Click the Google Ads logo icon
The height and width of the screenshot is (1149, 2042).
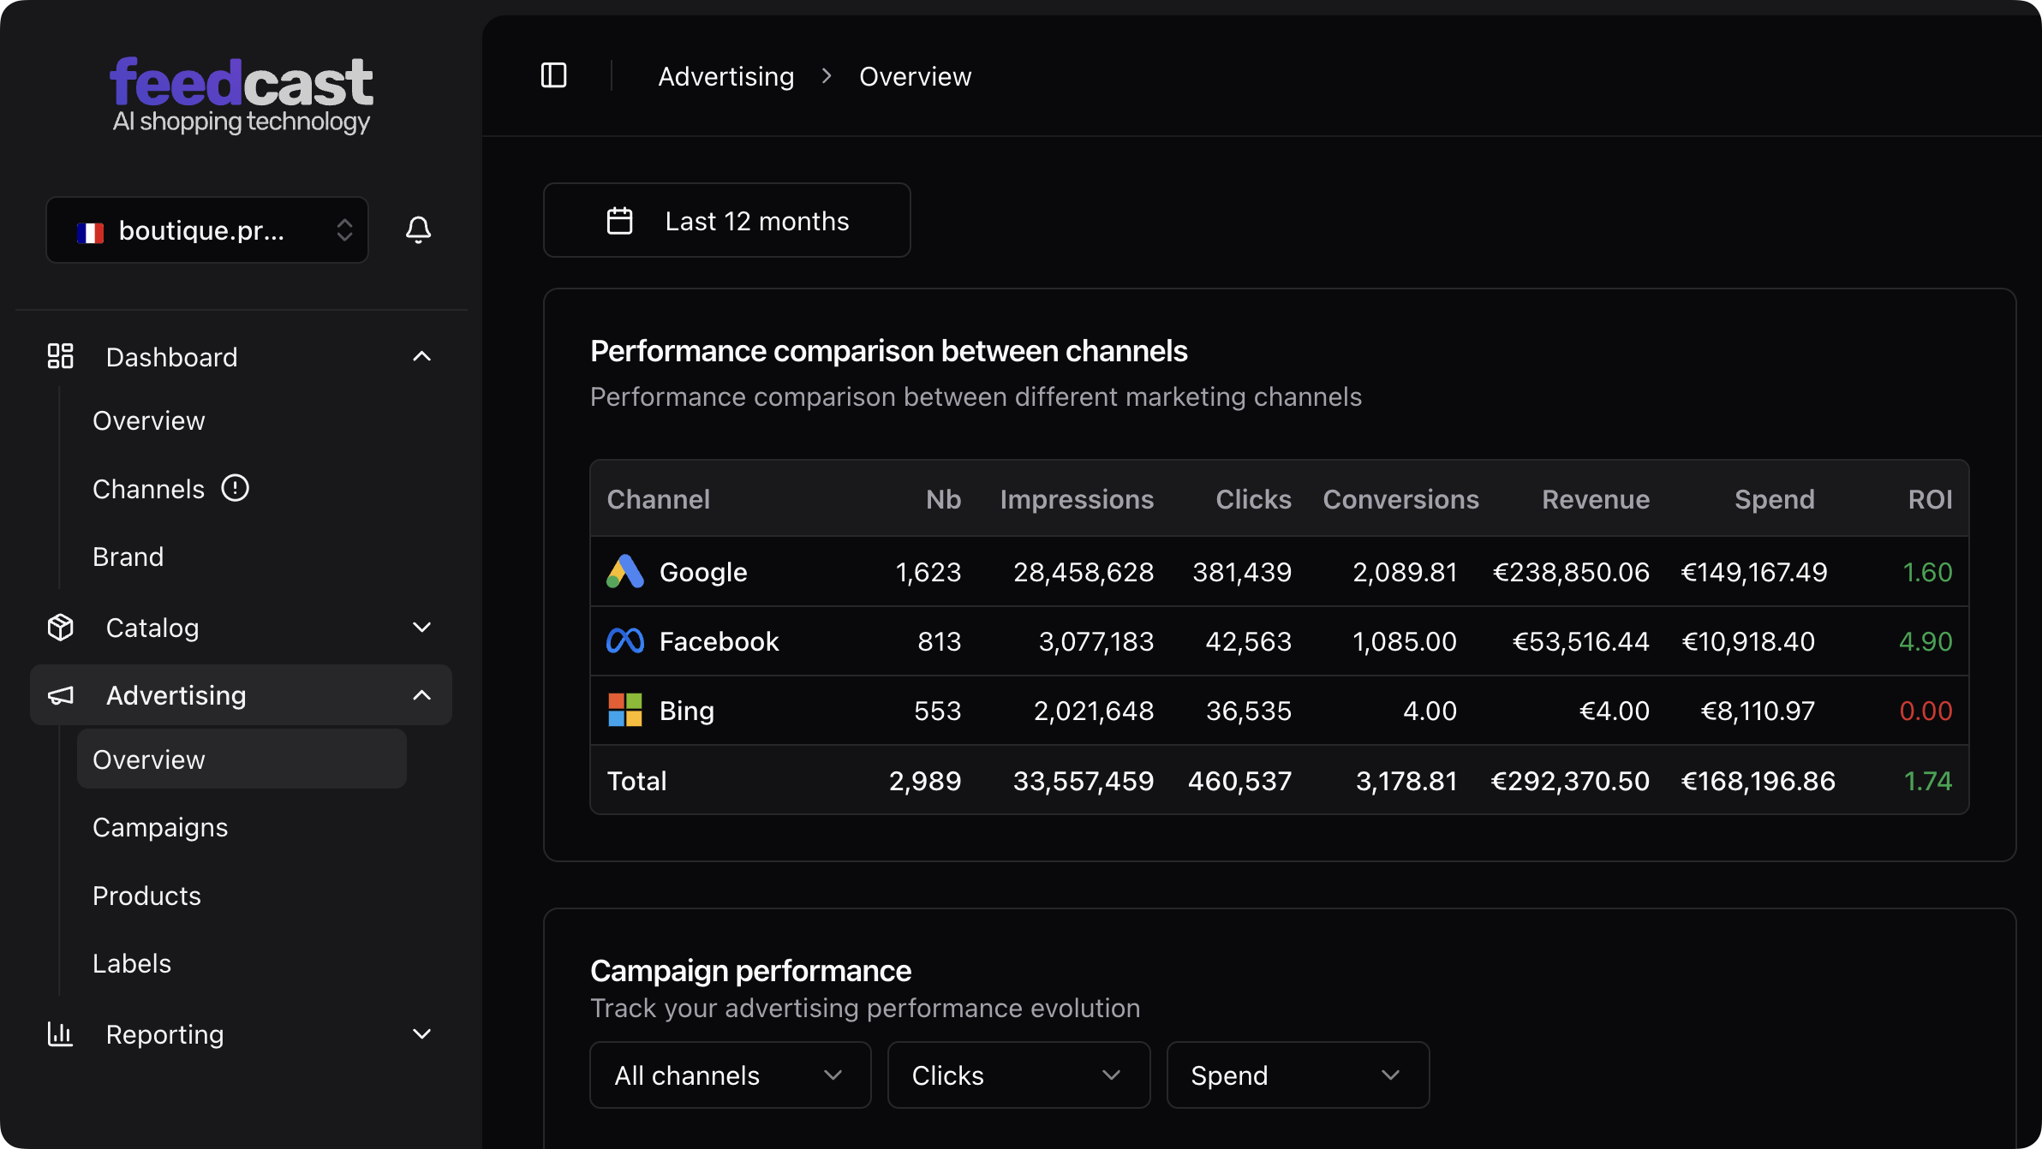(624, 571)
